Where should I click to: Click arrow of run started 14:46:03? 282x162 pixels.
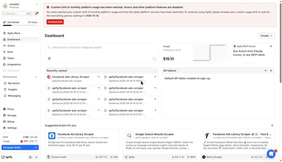point(155,77)
